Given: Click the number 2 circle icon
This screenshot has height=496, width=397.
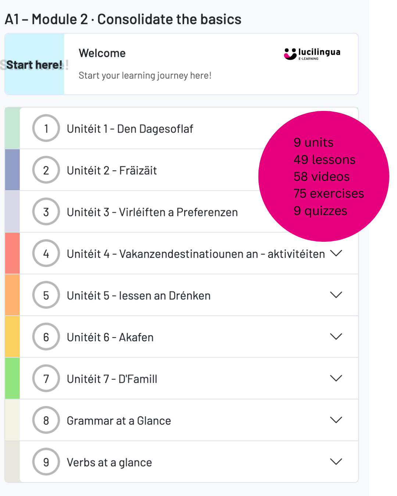Looking at the screenshot, I should 46,170.
